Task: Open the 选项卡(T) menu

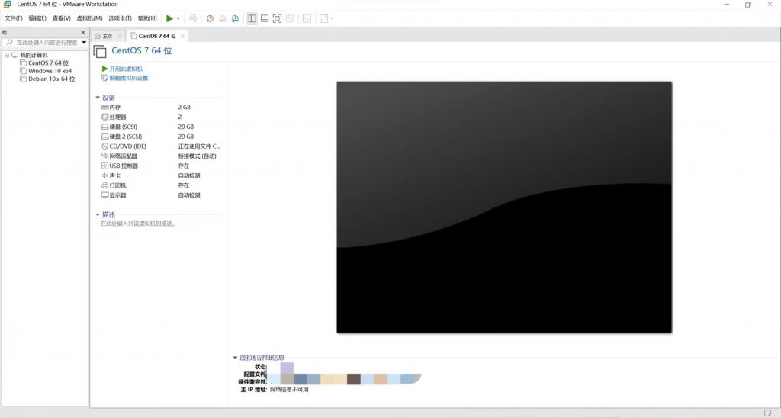Action: coord(120,18)
